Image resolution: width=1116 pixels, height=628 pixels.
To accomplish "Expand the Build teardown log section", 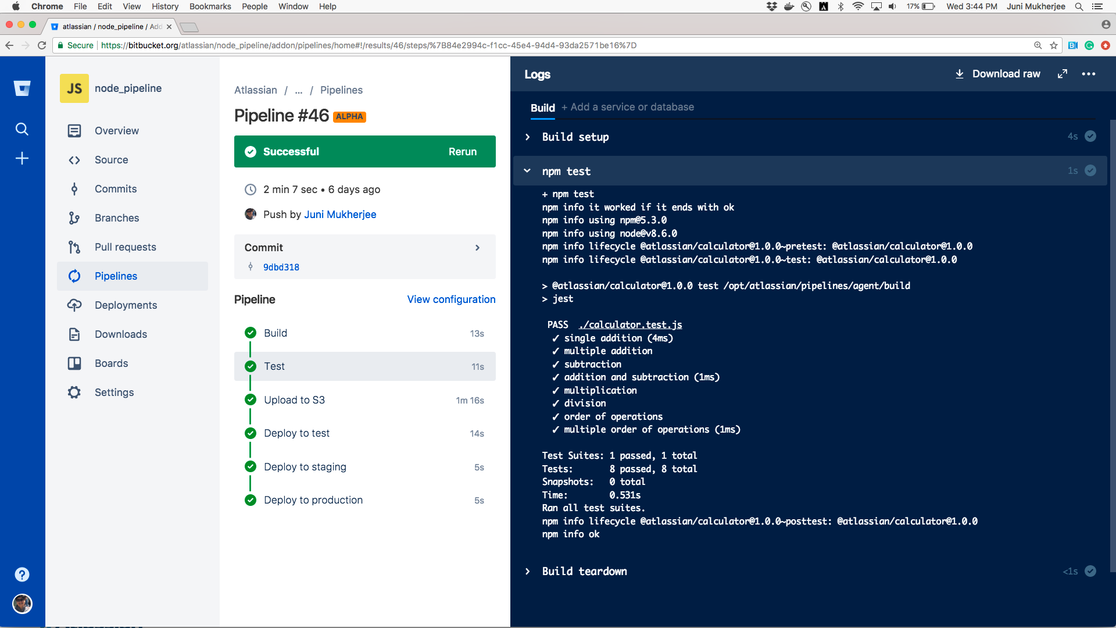I will tap(527, 572).
